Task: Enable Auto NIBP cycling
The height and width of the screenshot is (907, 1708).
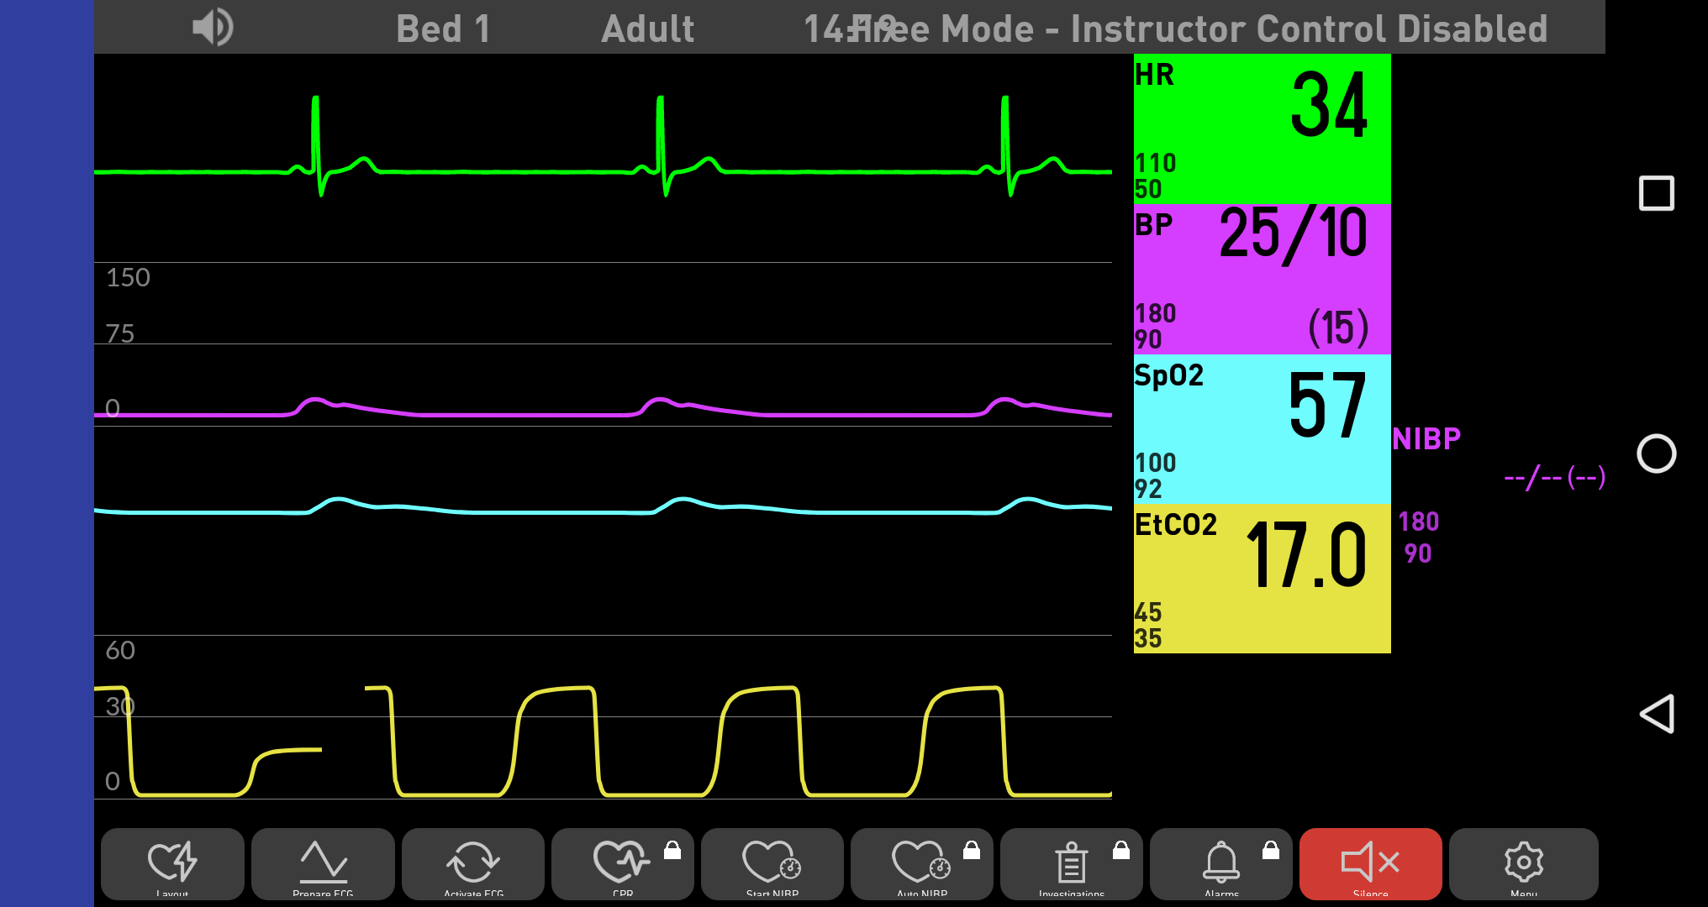Action: click(x=921, y=862)
